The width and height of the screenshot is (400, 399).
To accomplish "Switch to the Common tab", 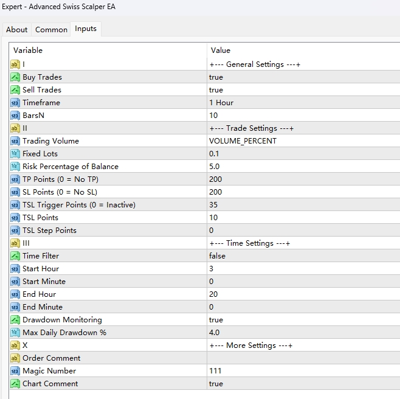I will 51,30.
